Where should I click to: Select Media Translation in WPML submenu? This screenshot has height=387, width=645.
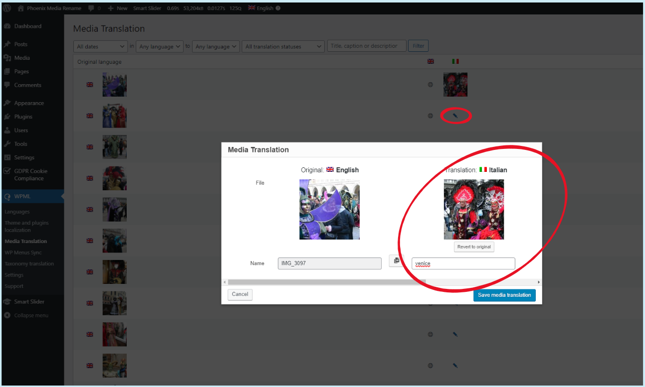coord(26,241)
